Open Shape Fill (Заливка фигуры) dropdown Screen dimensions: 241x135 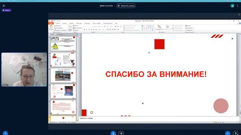click(x=178, y=26)
